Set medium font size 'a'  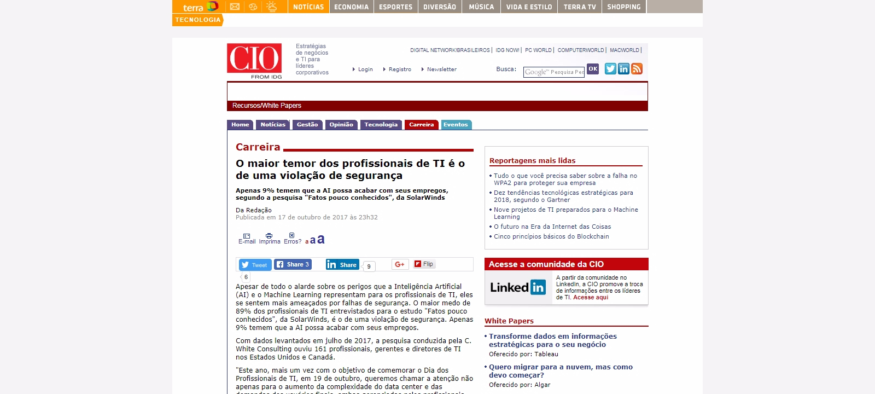pos(313,240)
